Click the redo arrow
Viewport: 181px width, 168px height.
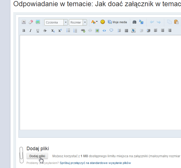(159, 22)
